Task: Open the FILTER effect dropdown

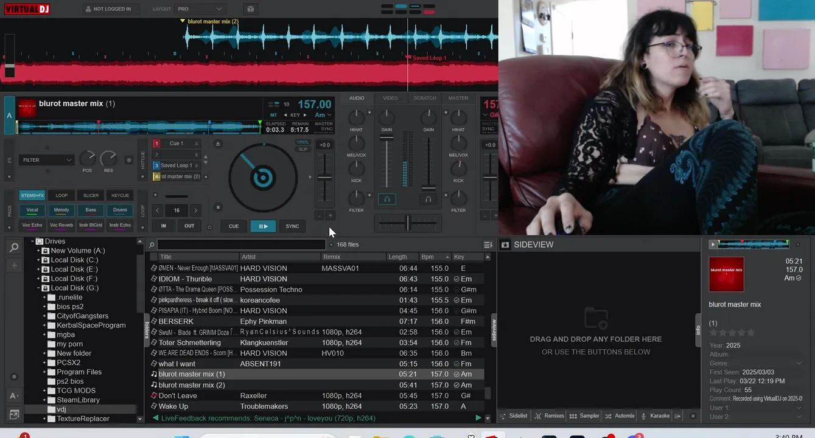Action: coord(47,160)
